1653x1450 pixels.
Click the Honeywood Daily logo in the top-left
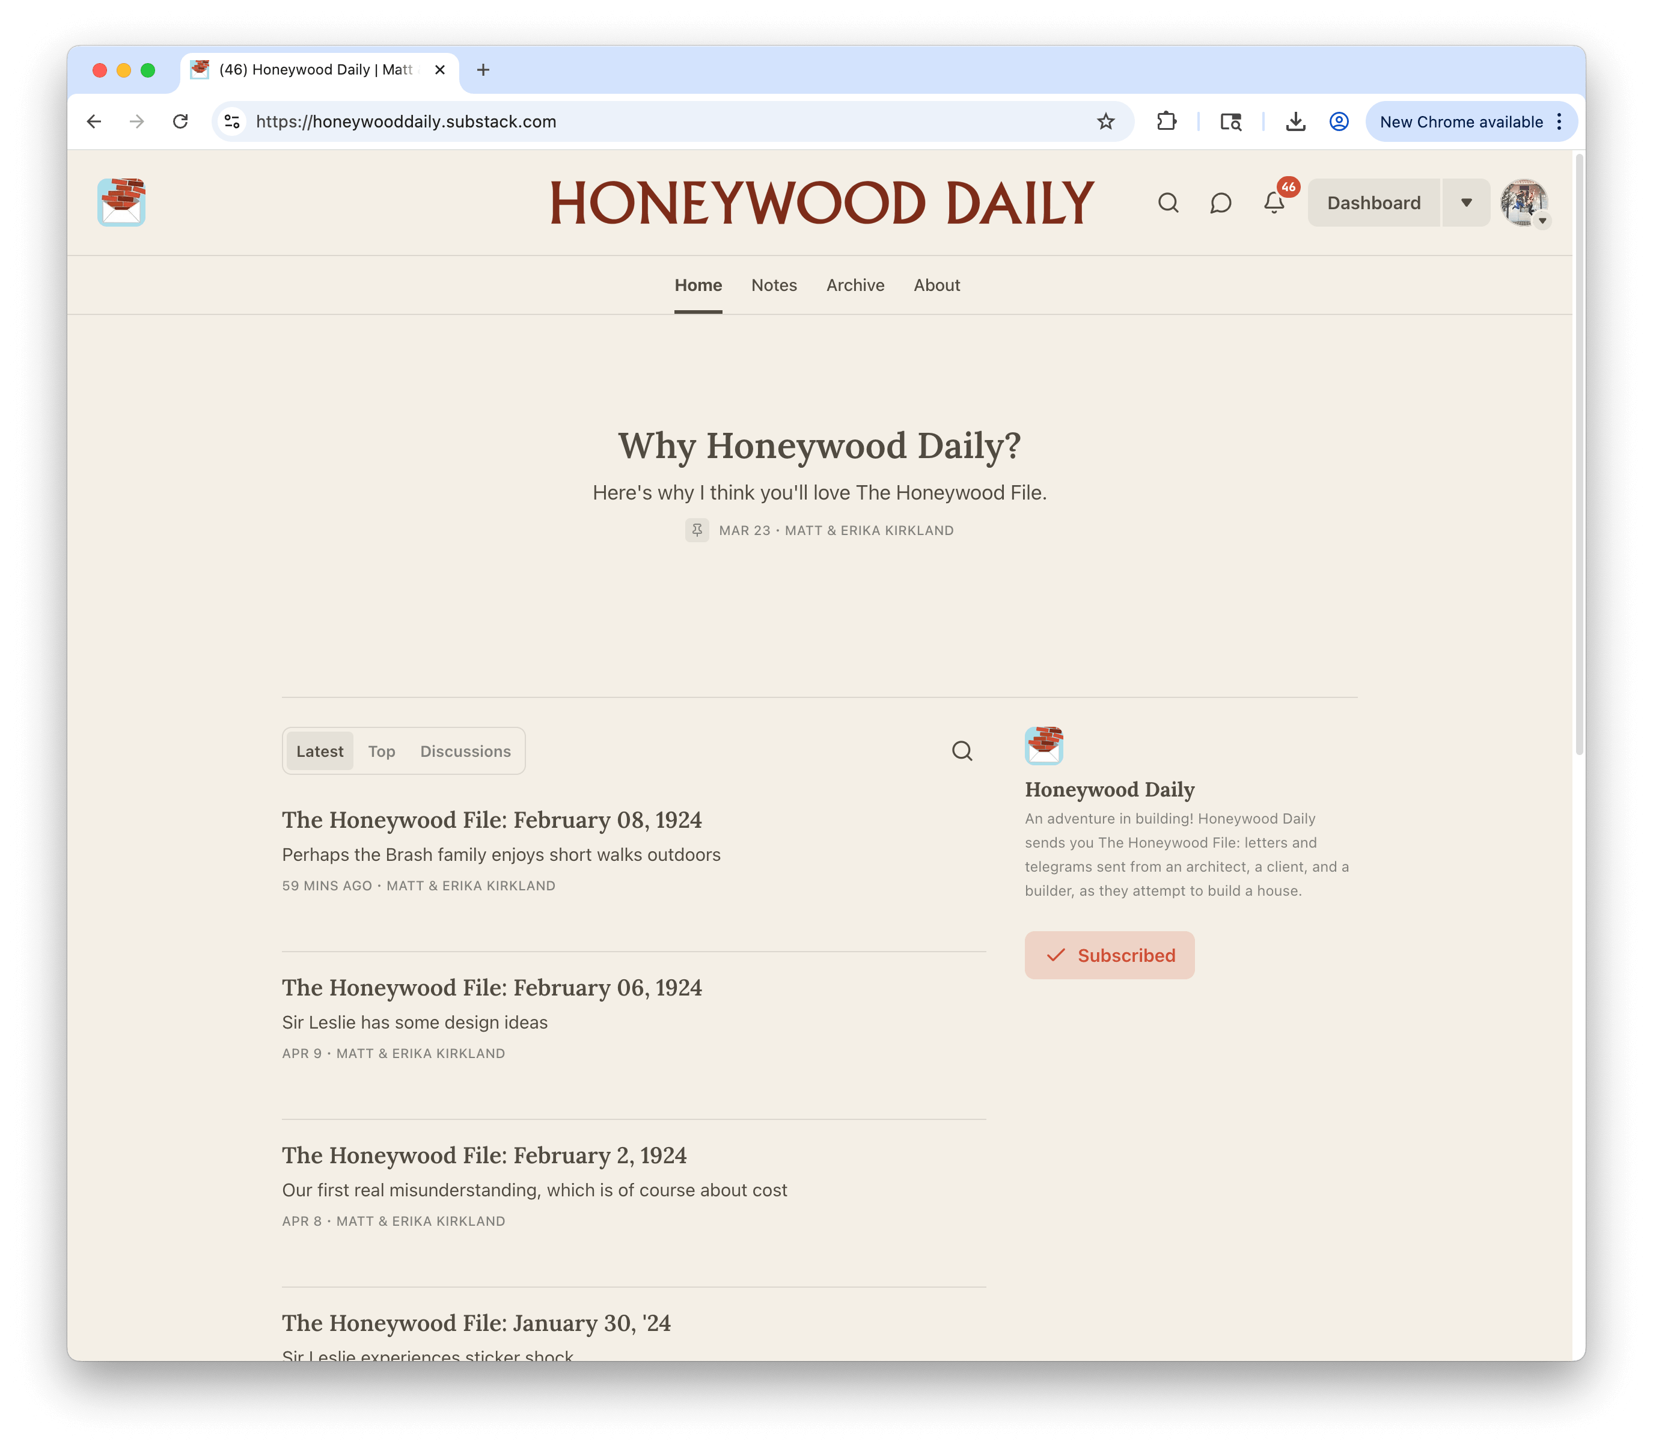(x=121, y=202)
